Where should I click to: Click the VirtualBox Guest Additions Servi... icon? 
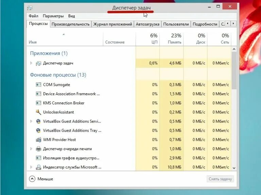tap(38, 121)
